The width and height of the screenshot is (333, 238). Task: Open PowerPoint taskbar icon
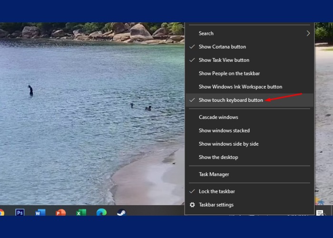coord(60,213)
